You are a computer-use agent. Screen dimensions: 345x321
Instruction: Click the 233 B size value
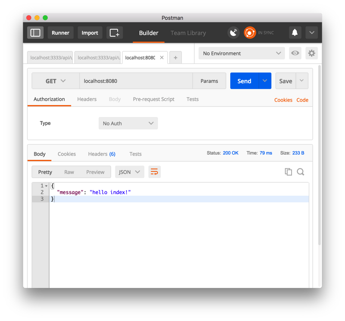point(298,153)
